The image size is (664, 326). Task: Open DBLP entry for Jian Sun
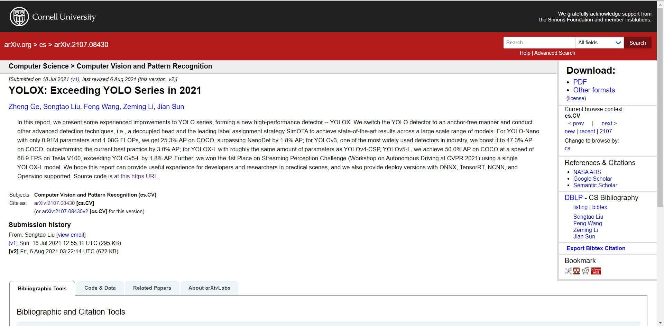[584, 236]
